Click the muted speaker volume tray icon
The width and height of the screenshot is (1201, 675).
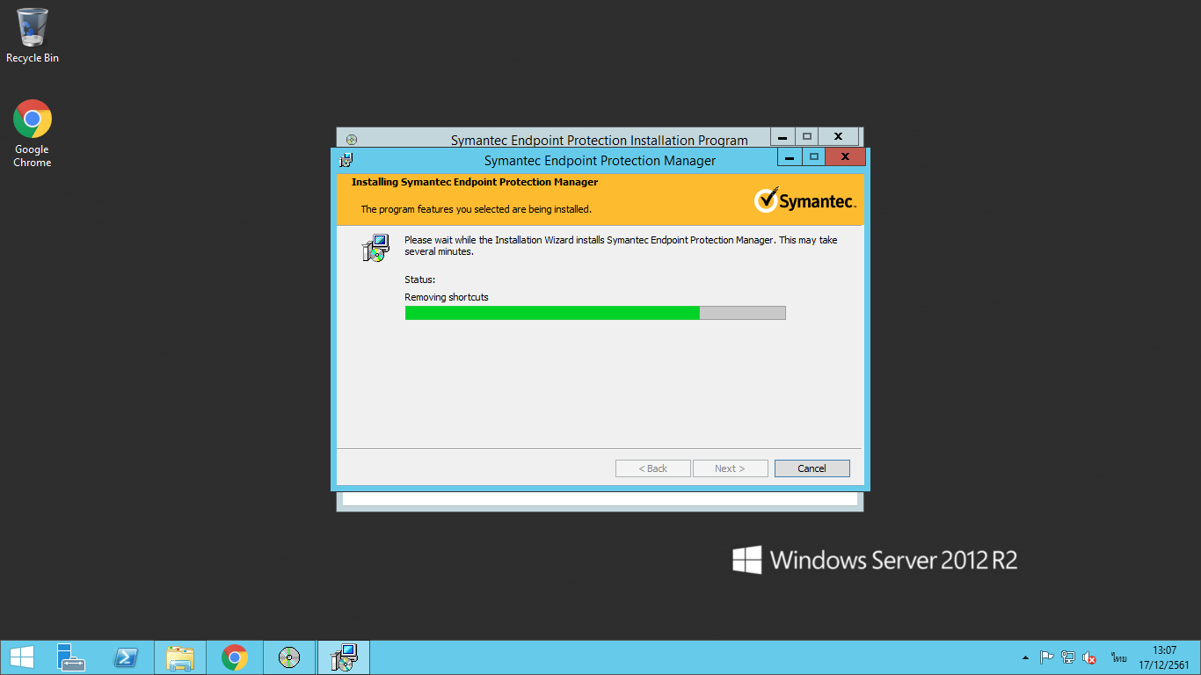pos(1089,657)
